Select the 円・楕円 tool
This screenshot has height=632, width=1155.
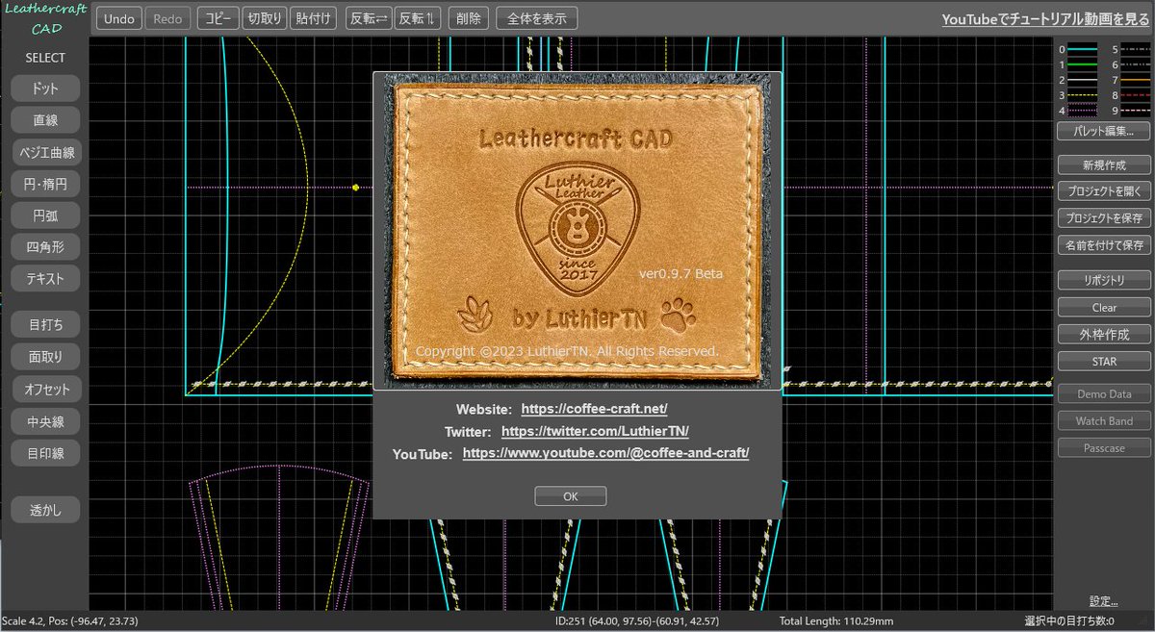(45, 183)
